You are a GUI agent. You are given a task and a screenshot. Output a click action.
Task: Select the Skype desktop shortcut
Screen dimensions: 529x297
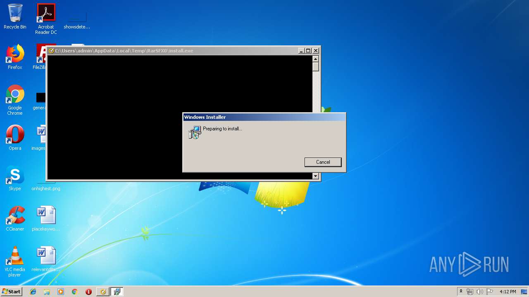tap(15, 178)
